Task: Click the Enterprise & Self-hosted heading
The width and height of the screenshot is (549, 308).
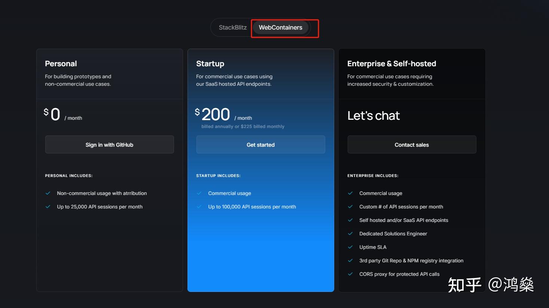Action: point(391,64)
